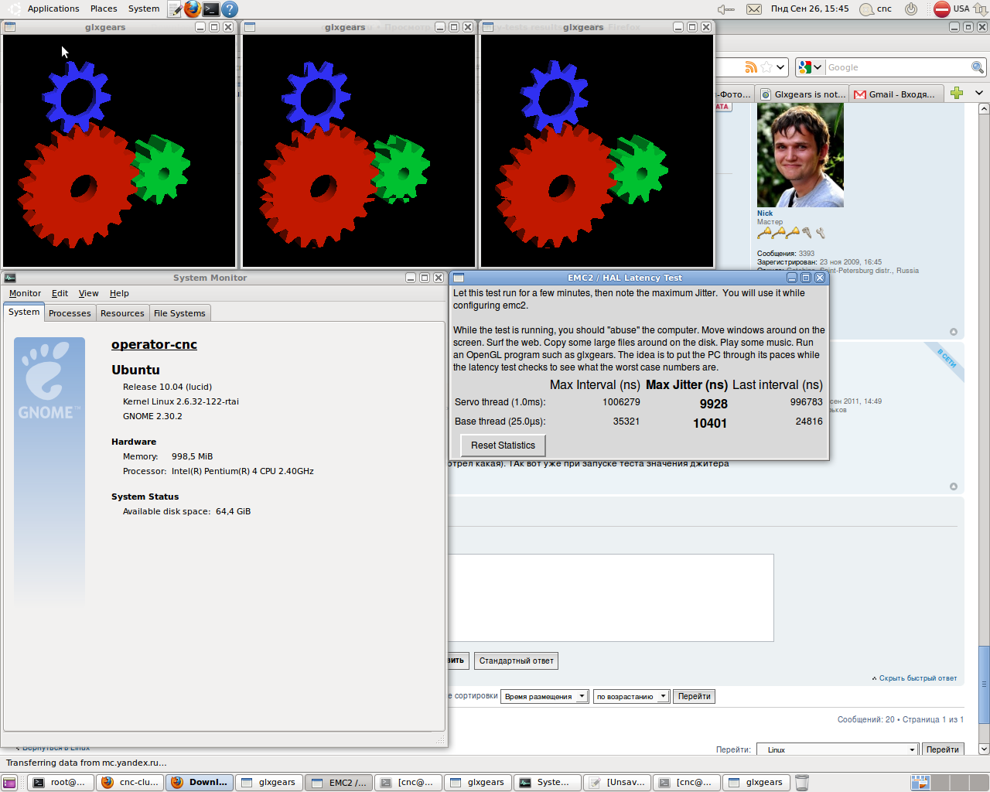
Task: Click the online status icon on forum post
Action: (x=947, y=360)
